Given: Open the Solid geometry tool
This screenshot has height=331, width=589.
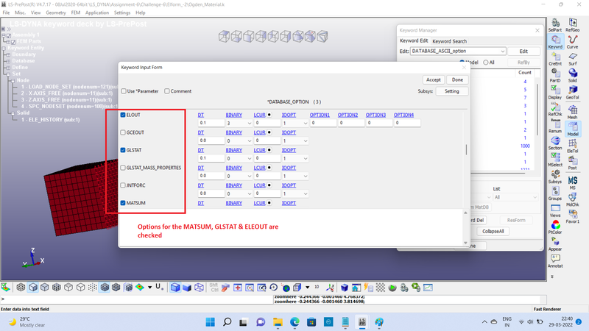Looking at the screenshot, I should click(573, 76).
